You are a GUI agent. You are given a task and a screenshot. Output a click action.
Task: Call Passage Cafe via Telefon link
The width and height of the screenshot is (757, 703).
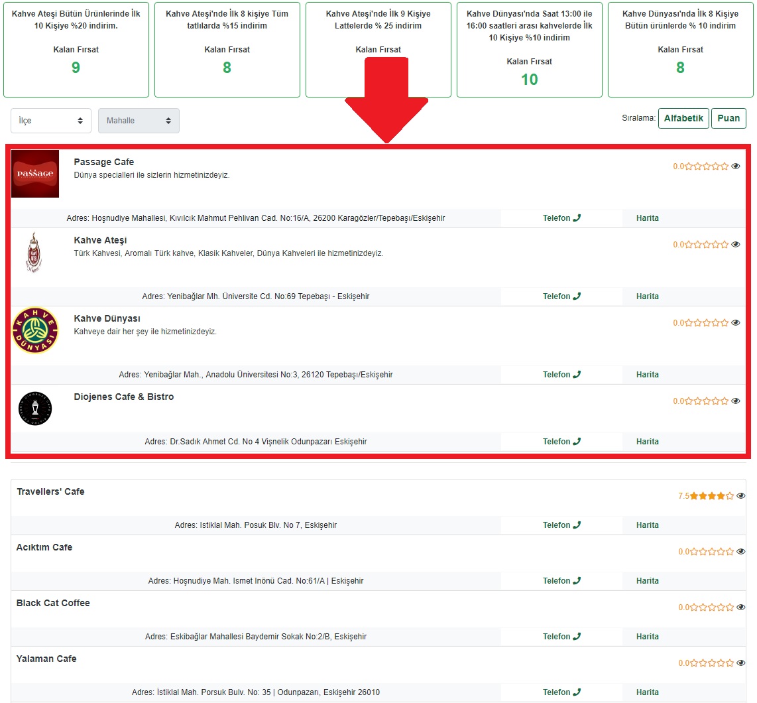point(561,218)
